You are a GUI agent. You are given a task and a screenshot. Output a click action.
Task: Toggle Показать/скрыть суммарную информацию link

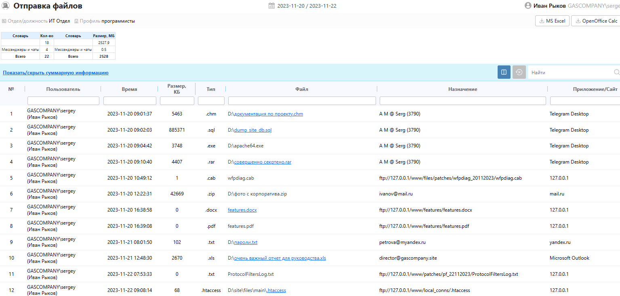click(56, 73)
